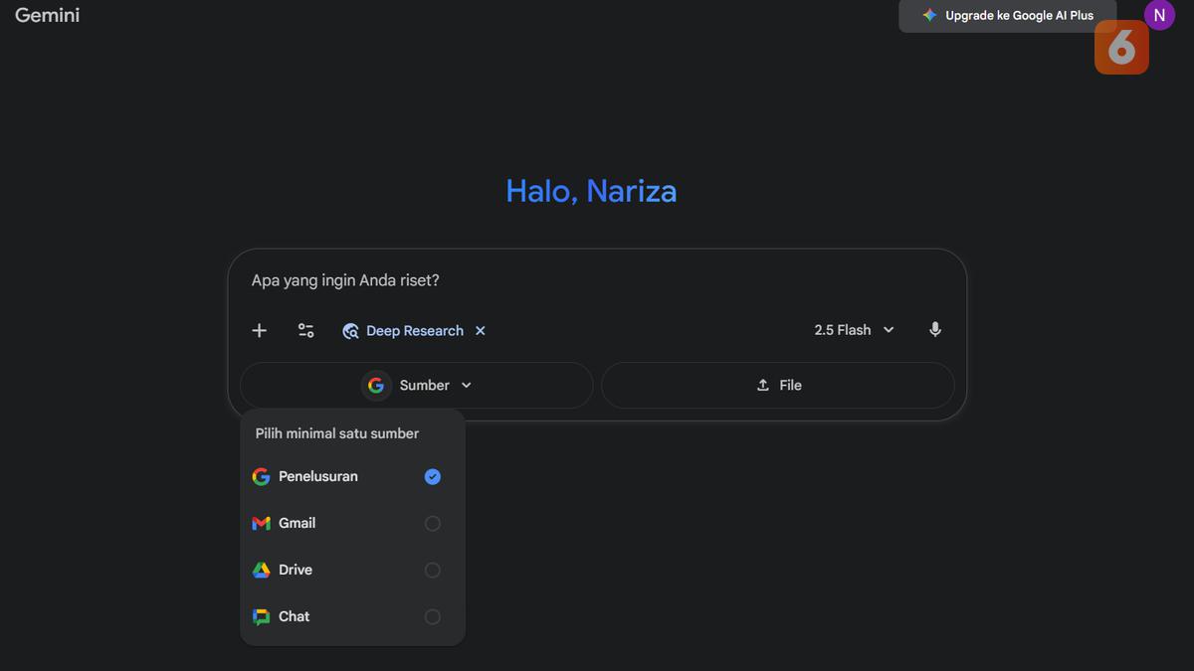Open the N profile avatar
The width and height of the screenshot is (1194, 671).
pos(1158,15)
